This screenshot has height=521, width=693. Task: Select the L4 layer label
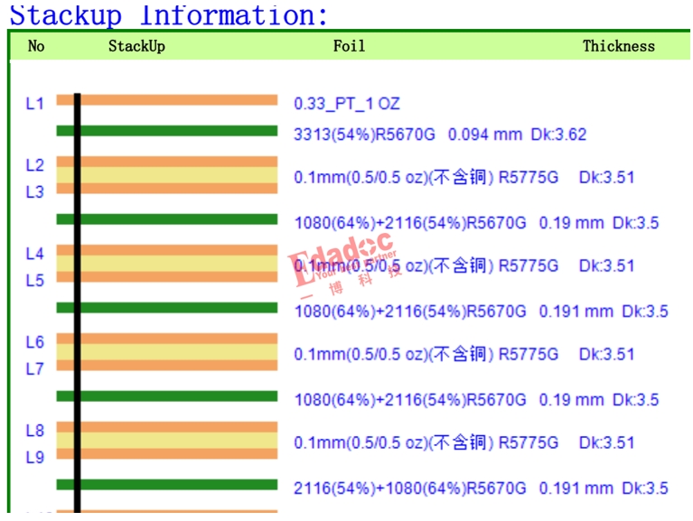[35, 254]
